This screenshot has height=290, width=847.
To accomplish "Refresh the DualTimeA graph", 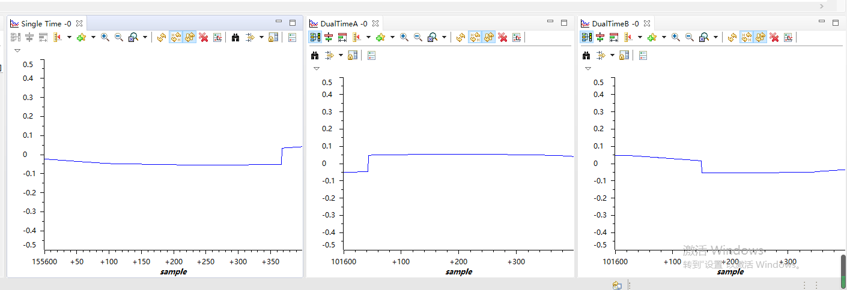I will click(460, 37).
